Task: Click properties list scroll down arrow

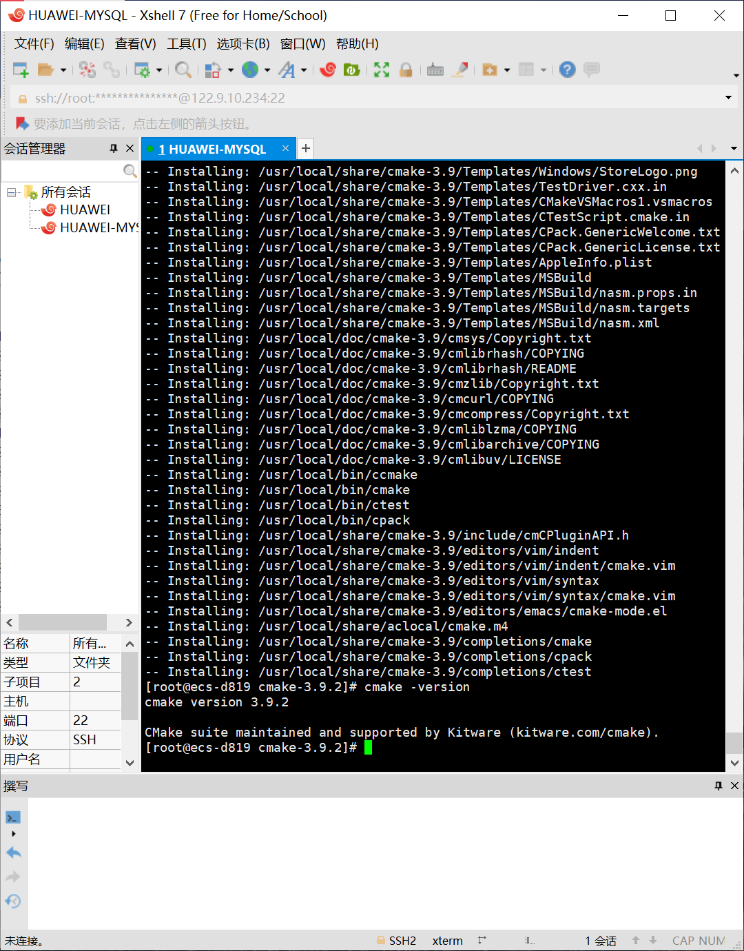Action: [130, 762]
